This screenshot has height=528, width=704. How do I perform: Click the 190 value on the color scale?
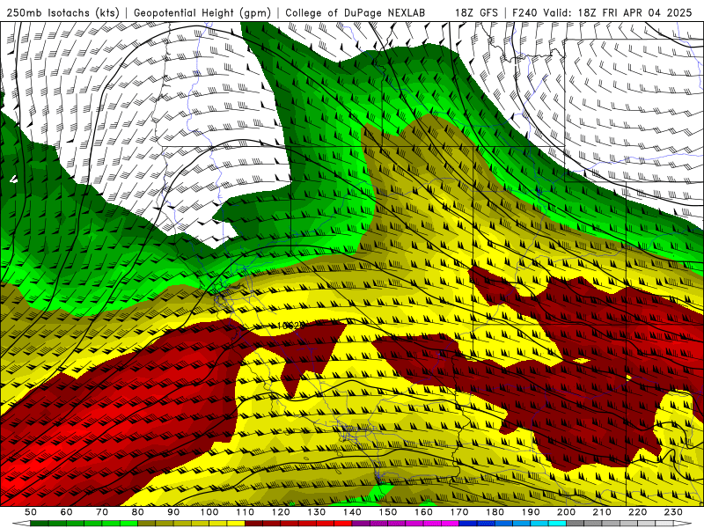coord(531,512)
